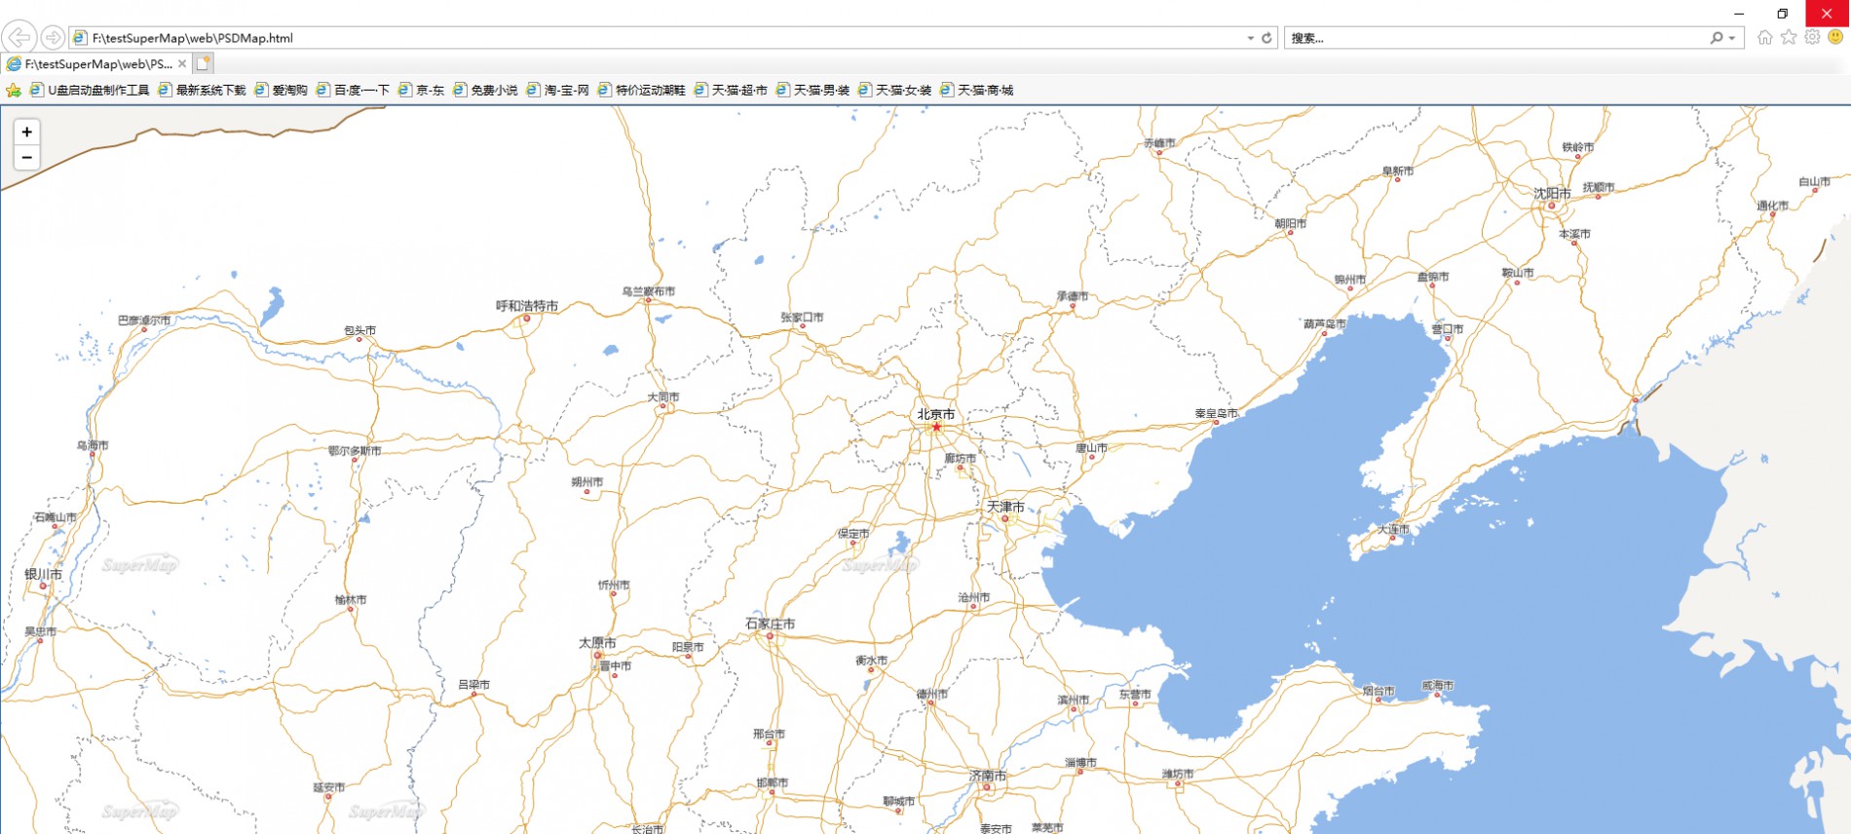Open the 天·猫·男·装 bookmark
The image size is (1851, 834).
point(812,90)
